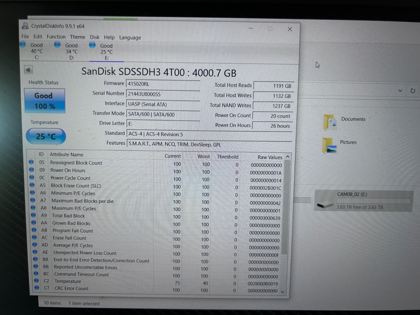Click the Good 100 % health status button
Screen dimensions: 420x315
pyautogui.click(x=45, y=101)
